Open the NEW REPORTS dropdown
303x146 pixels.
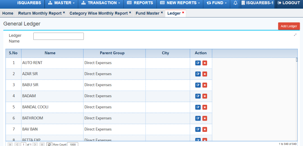click(180, 3)
